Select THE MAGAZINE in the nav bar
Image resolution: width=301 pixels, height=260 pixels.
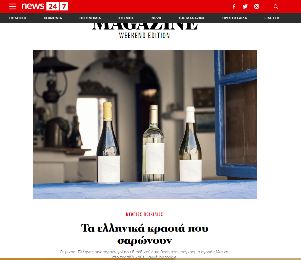tap(191, 18)
